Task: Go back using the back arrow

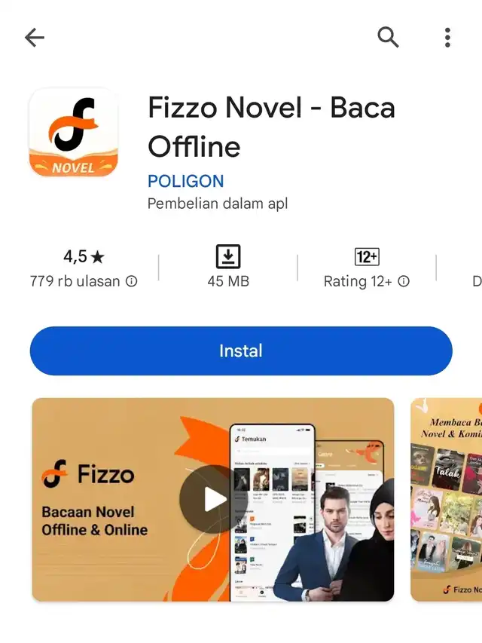Action: [35, 38]
